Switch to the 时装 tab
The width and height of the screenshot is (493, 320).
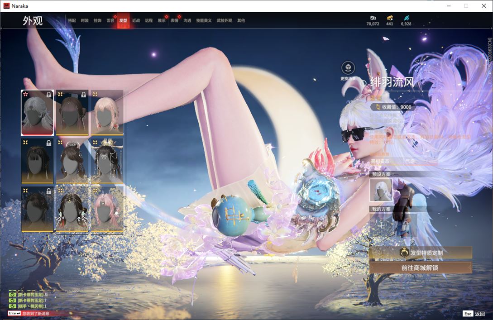pyautogui.click(x=85, y=20)
